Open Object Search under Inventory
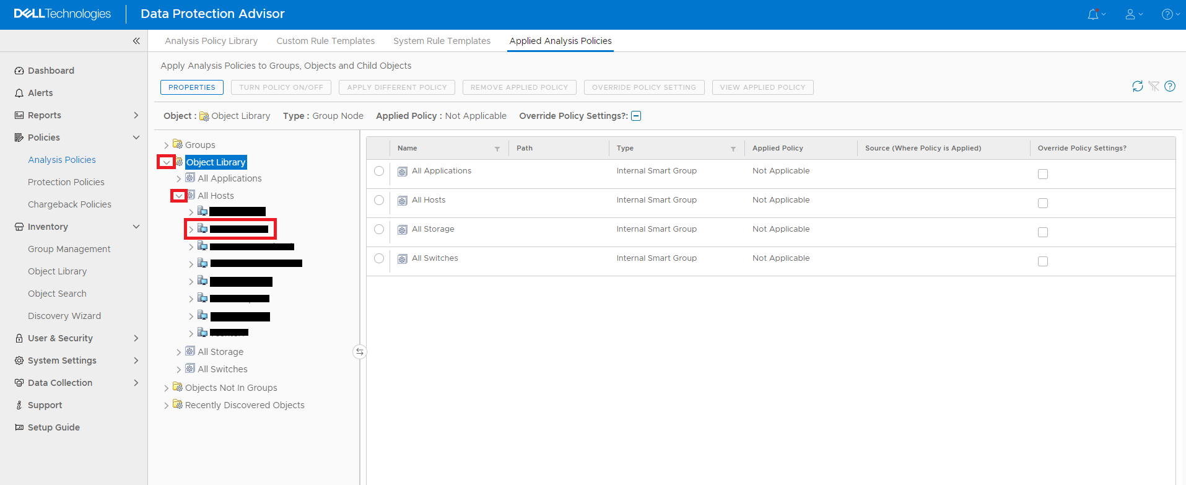1186x485 pixels. coord(57,294)
